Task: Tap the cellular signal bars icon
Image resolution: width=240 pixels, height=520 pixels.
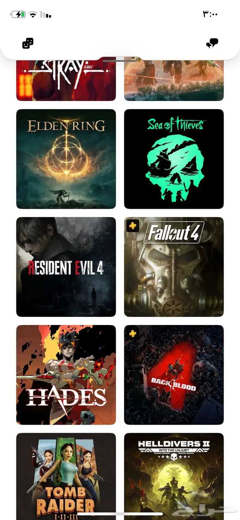Action: point(46,14)
